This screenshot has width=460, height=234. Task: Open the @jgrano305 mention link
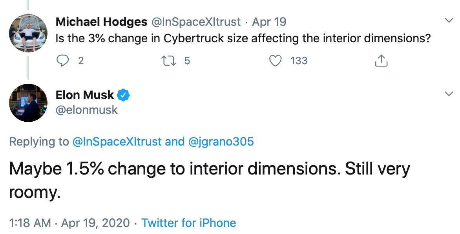[221, 141]
